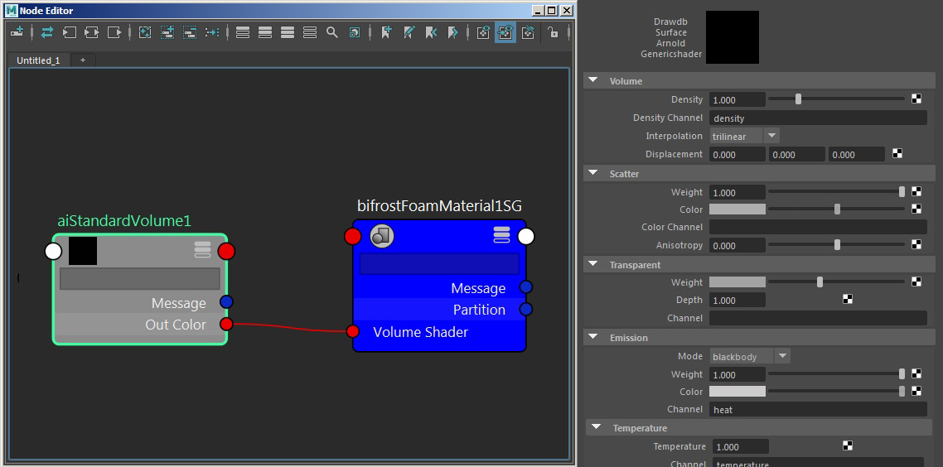Click the Scatter Color map checker button
943x467 pixels.
[x=916, y=209]
